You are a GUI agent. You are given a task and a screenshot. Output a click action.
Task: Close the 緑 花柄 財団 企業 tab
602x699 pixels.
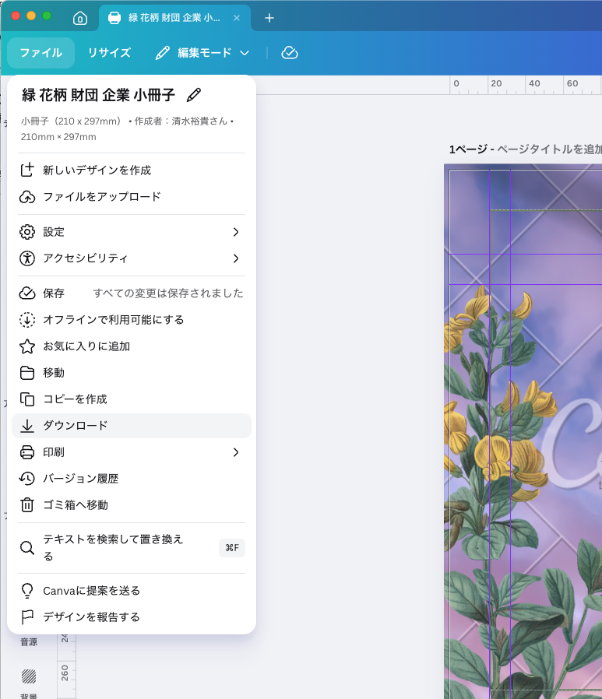tap(237, 18)
